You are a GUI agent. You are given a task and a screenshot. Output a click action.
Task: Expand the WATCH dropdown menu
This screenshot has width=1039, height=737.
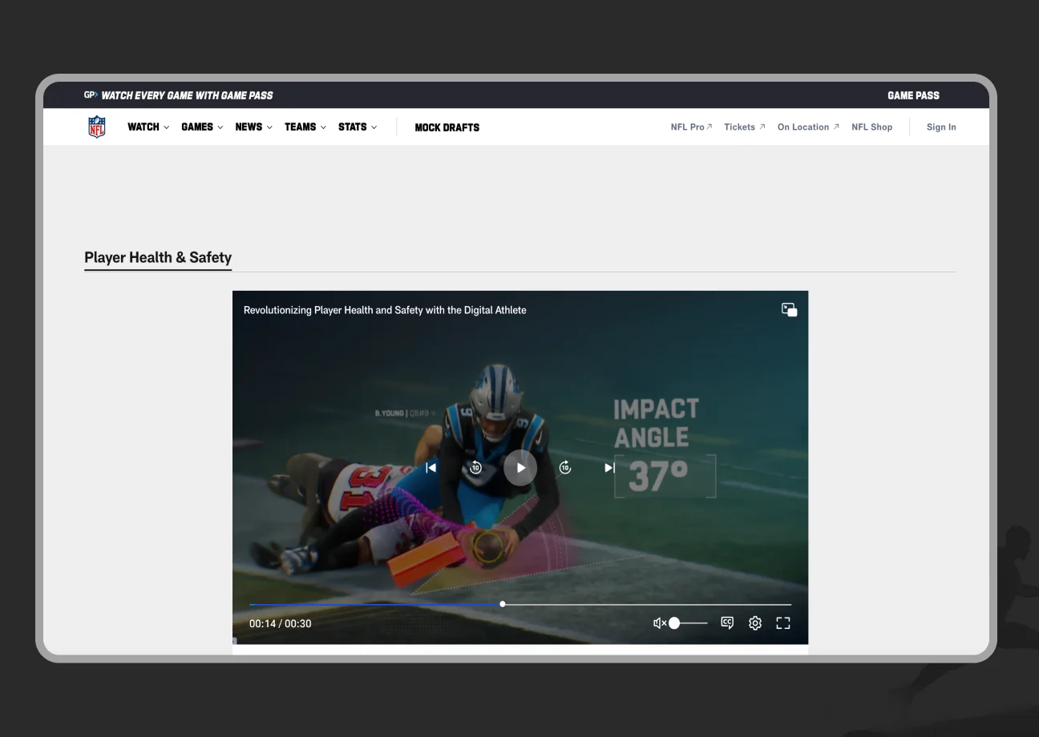point(148,127)
